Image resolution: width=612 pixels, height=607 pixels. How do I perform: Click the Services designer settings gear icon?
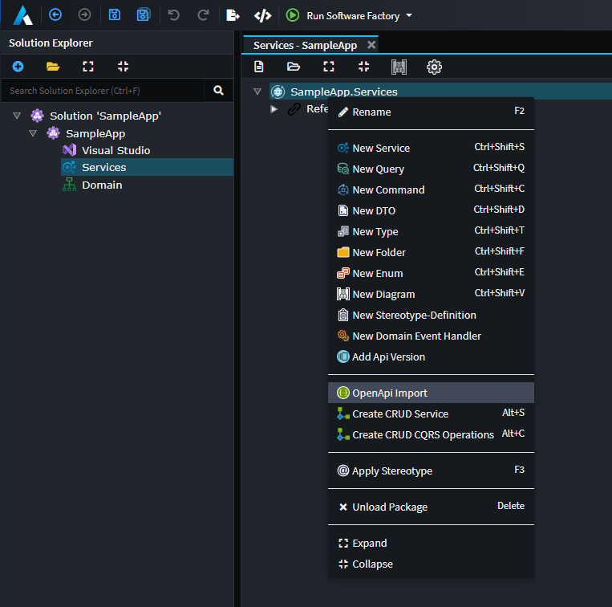tap(434, 67)
